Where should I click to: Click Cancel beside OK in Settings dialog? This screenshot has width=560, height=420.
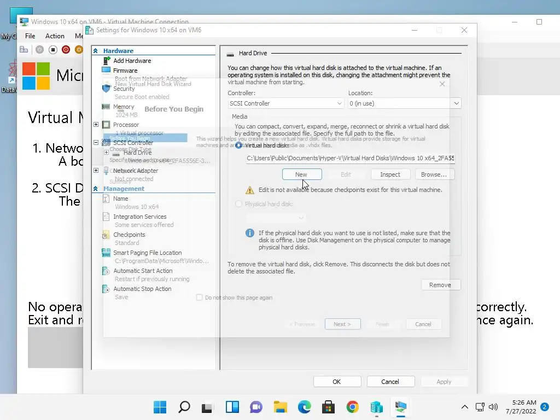click(390, 381)
